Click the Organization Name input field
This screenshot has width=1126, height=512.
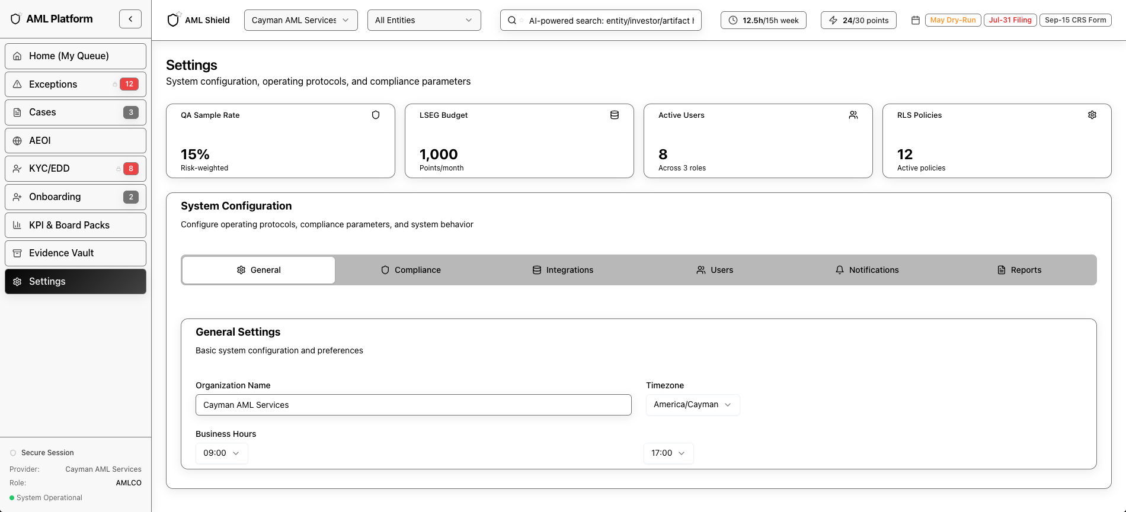pos(413,405)
